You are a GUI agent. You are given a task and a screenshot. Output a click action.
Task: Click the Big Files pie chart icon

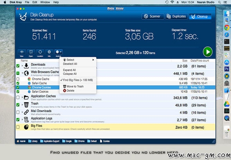(x=26, y=127)
